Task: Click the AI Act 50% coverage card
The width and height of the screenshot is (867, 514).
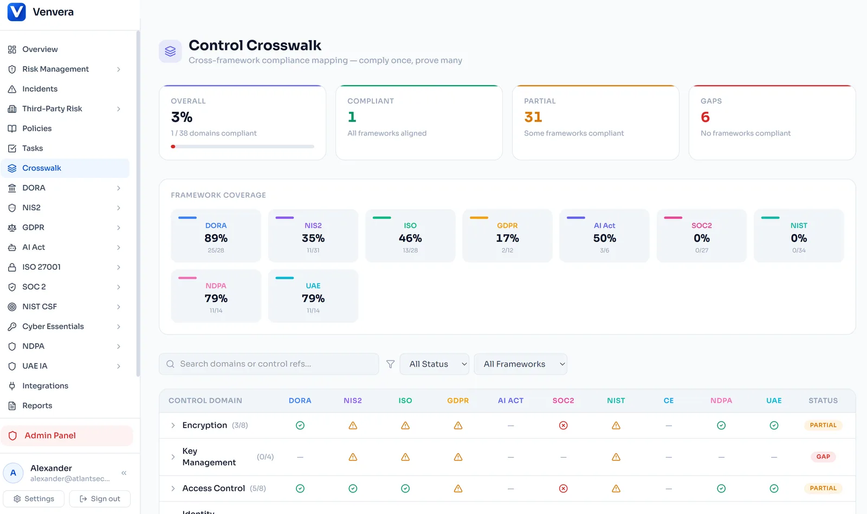Action: tap(604, 236)
